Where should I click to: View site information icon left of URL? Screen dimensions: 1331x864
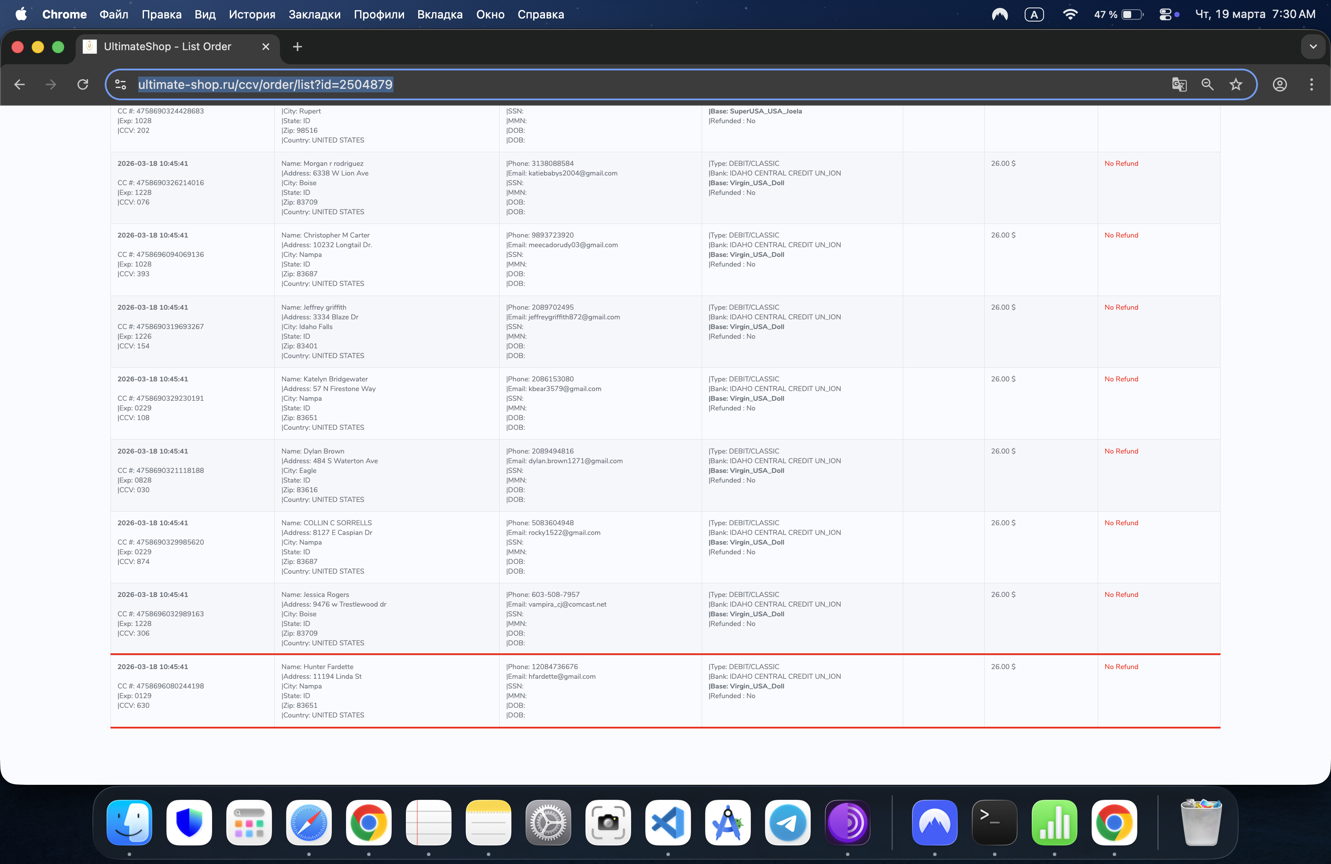coord(120,84)
